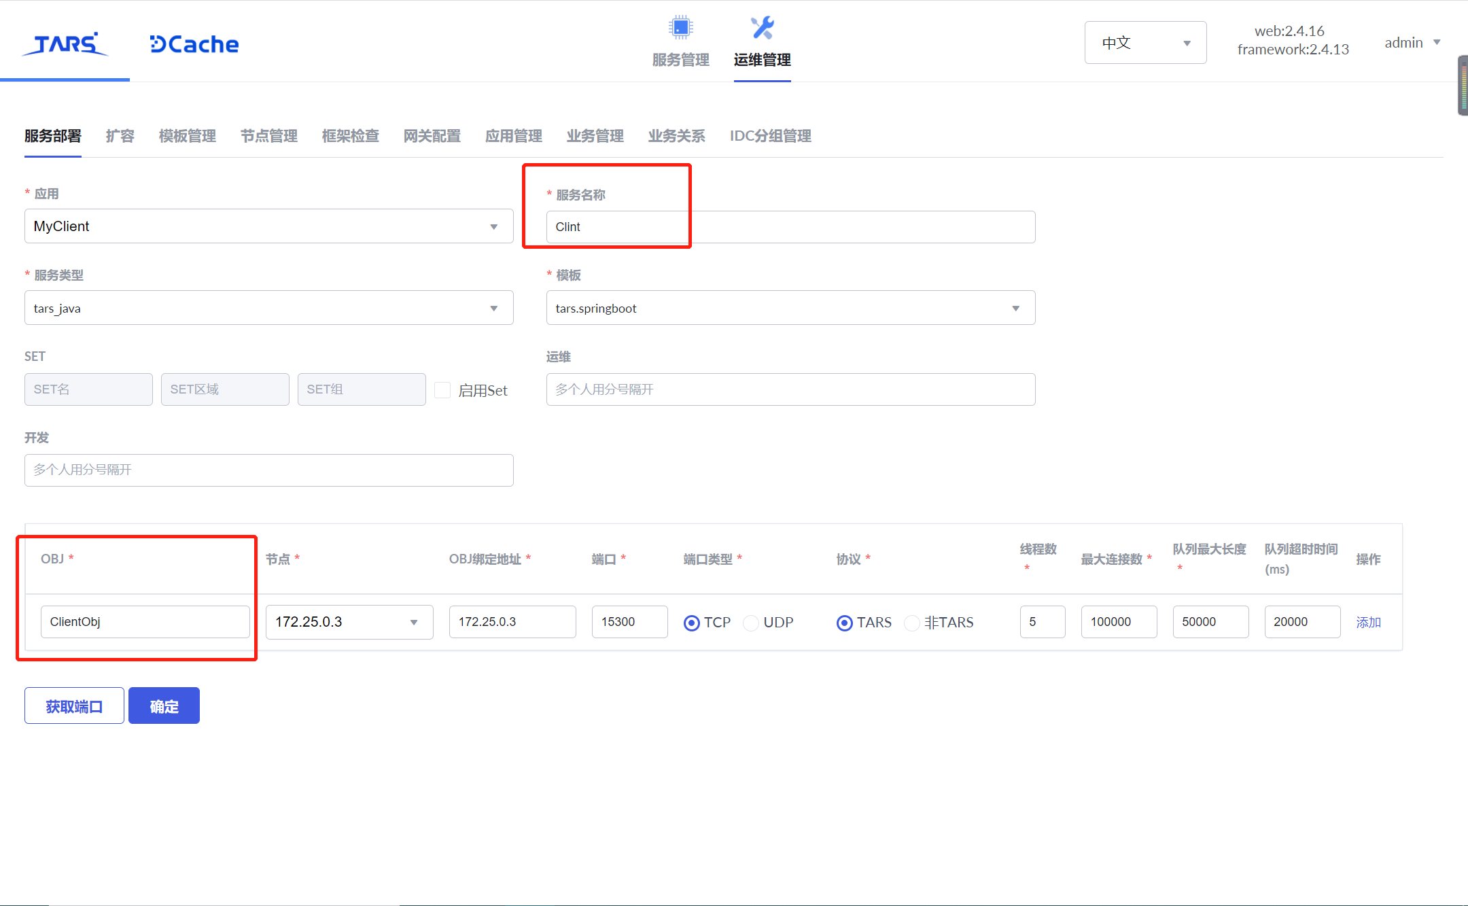Click the 运维管理 wrench icon
Image resolution: width=1468 pixels, height=906 pixels.
coord(762,27)
